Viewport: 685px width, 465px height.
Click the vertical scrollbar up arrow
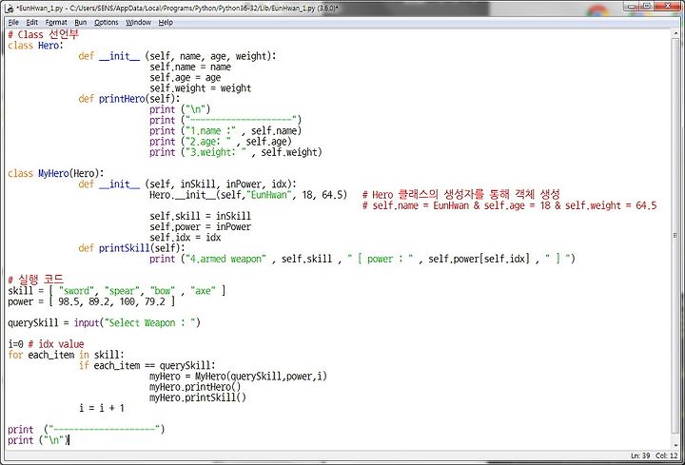click(675, 33)
